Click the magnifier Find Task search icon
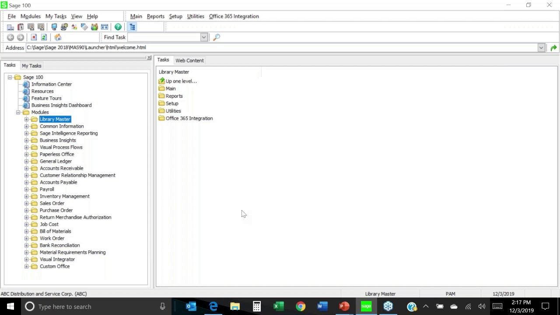 [217, 38]
